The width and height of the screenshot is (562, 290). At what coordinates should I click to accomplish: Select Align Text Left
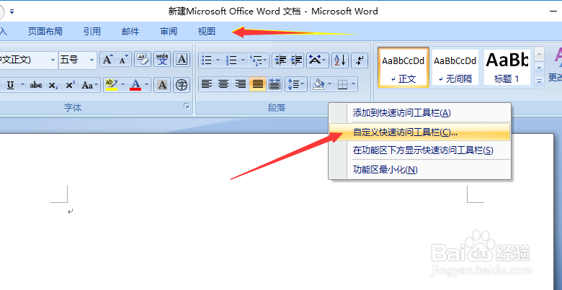point(206,84)
